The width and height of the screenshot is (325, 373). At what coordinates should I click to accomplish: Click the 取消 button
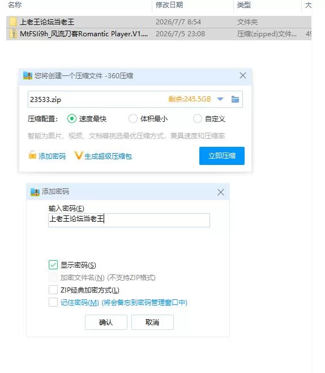point(152,323)
